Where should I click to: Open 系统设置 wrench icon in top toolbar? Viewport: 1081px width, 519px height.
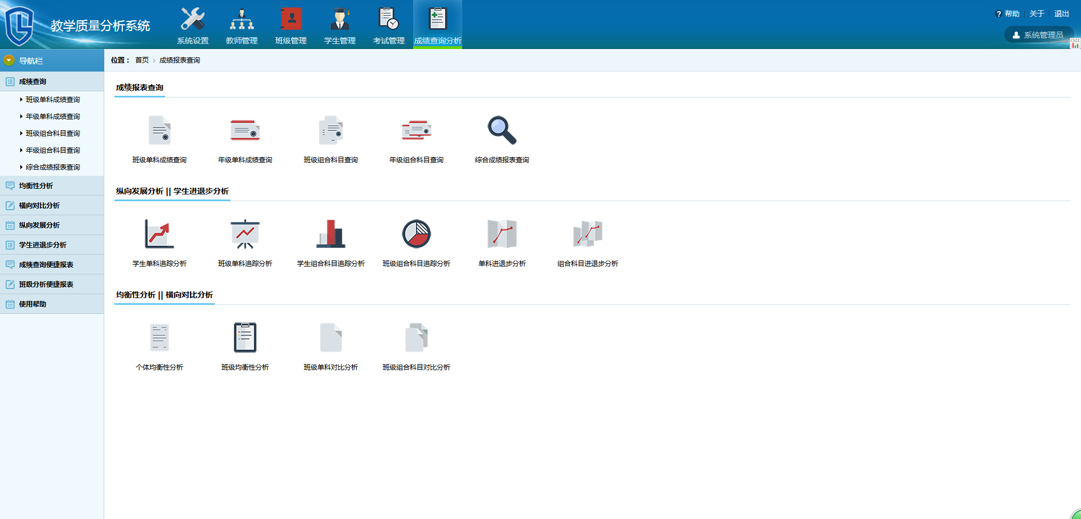193,19
